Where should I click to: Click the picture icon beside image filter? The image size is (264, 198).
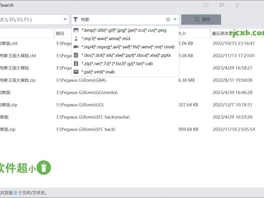[76, 30]
